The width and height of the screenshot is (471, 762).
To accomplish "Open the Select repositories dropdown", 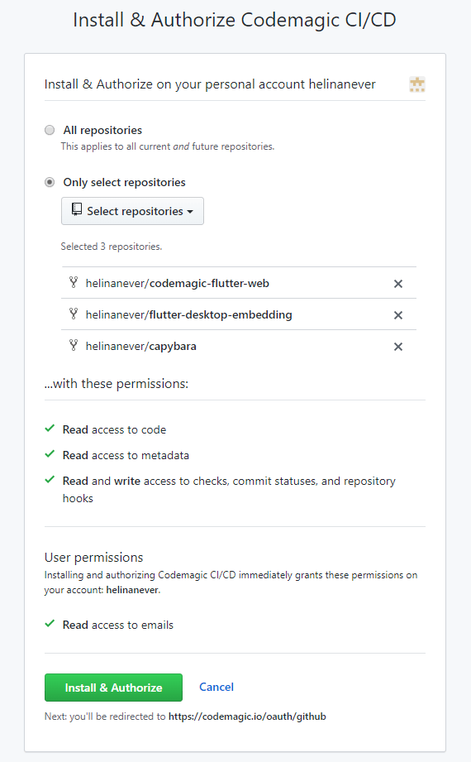I will click(x=132, y=211).
